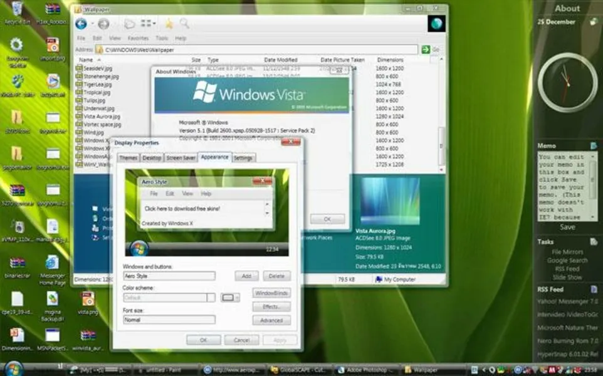Switch to the Adobe Photoshop taskbar button
Screen dimensions: 603x376
coord(365,370)
